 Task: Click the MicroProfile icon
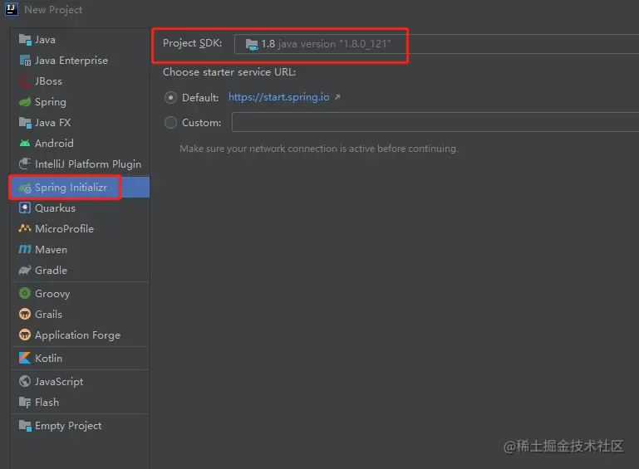(x=25, y=229)
